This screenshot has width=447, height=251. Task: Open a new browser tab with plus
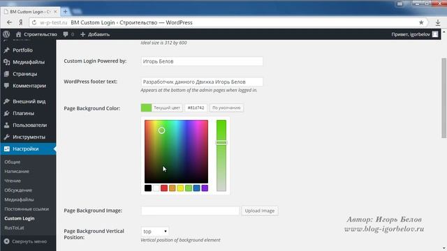(65, 12)
